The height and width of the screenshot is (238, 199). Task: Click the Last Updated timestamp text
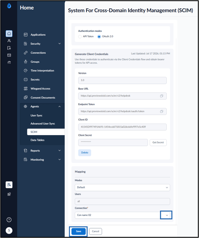click(x=151, y=54)
